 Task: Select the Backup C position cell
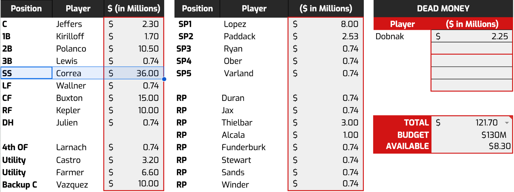point(26,185)
